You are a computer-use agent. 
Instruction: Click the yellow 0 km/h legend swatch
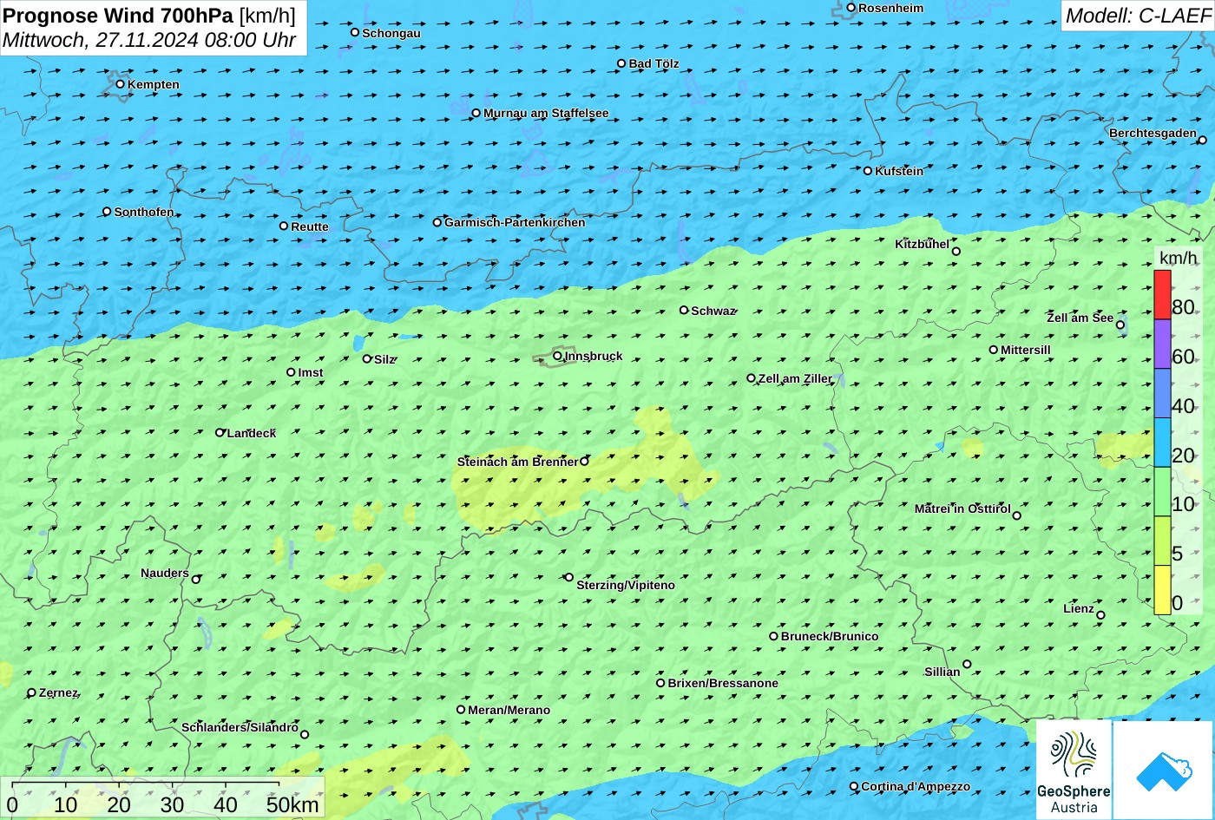coord(1162,590)
